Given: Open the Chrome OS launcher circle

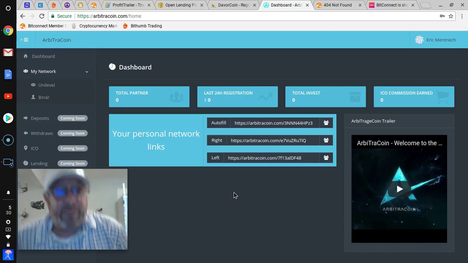Looking at the screenshot, I should [8, 8].
